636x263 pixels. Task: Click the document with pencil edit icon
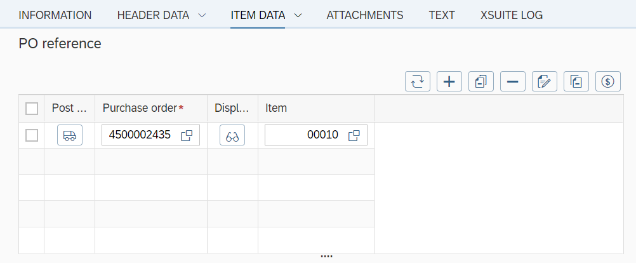(545, 81)
